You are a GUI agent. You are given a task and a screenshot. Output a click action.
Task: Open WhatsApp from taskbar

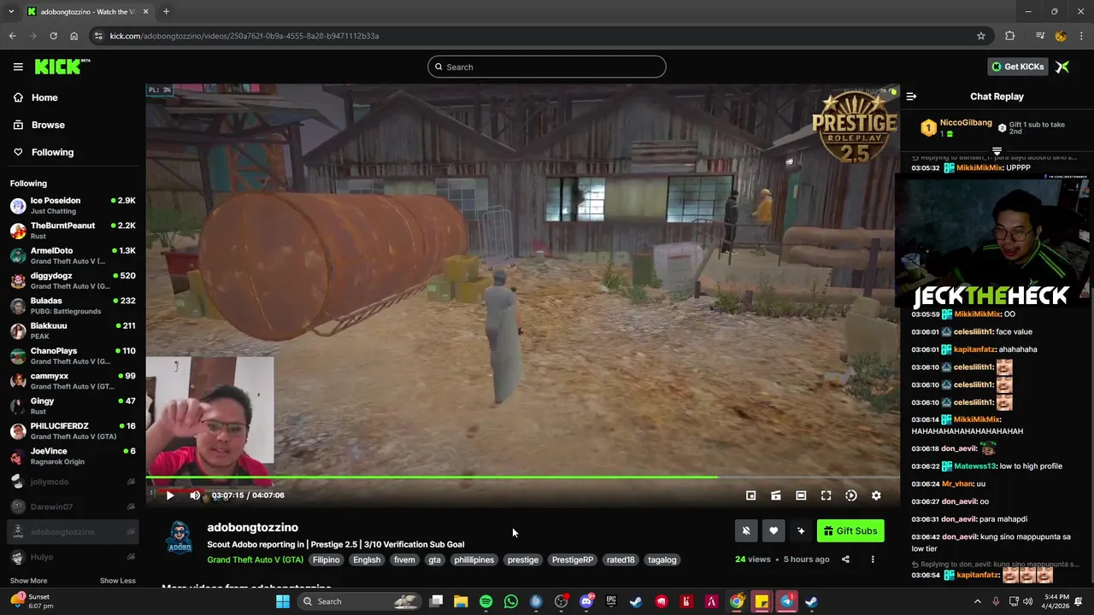pyautogui.click(x=511, y=601)
